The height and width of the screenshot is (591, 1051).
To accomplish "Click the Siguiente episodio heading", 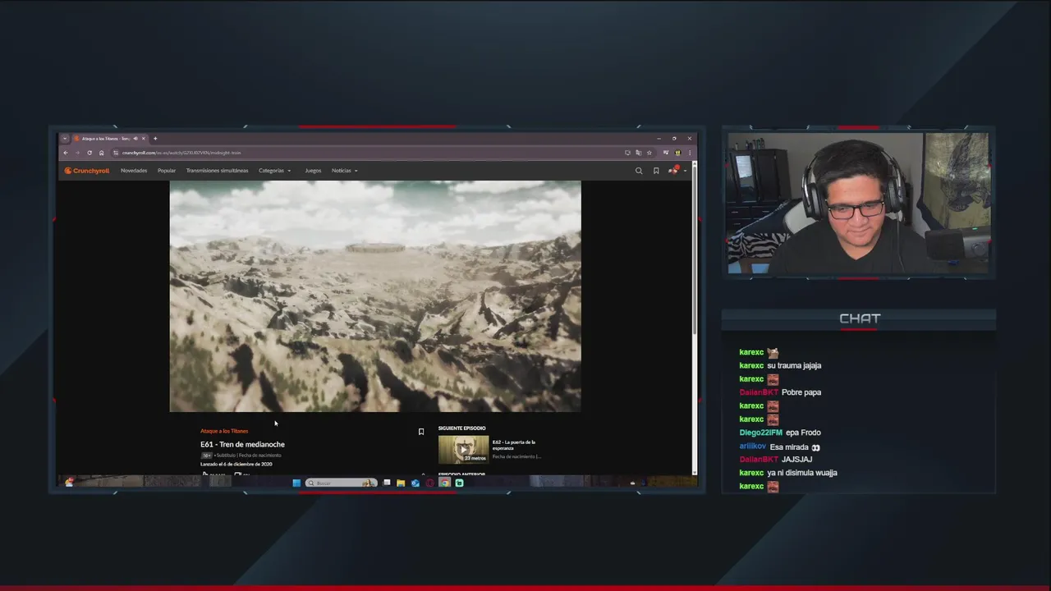I will point(461,428).
